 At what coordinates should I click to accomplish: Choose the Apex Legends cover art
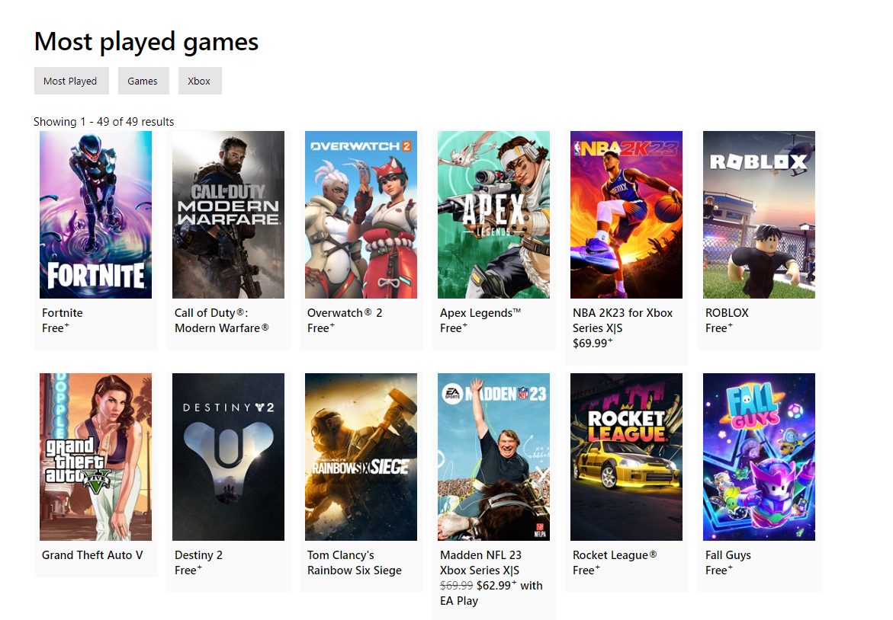[493, 215]
